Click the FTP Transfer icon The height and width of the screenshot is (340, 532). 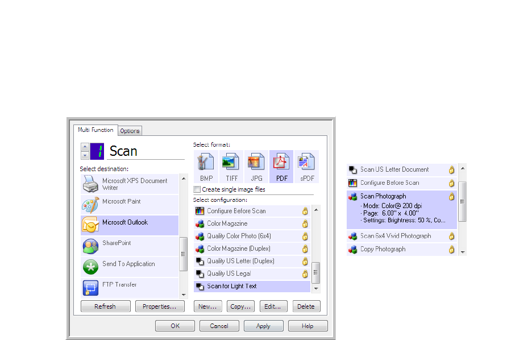coord(90,288)
